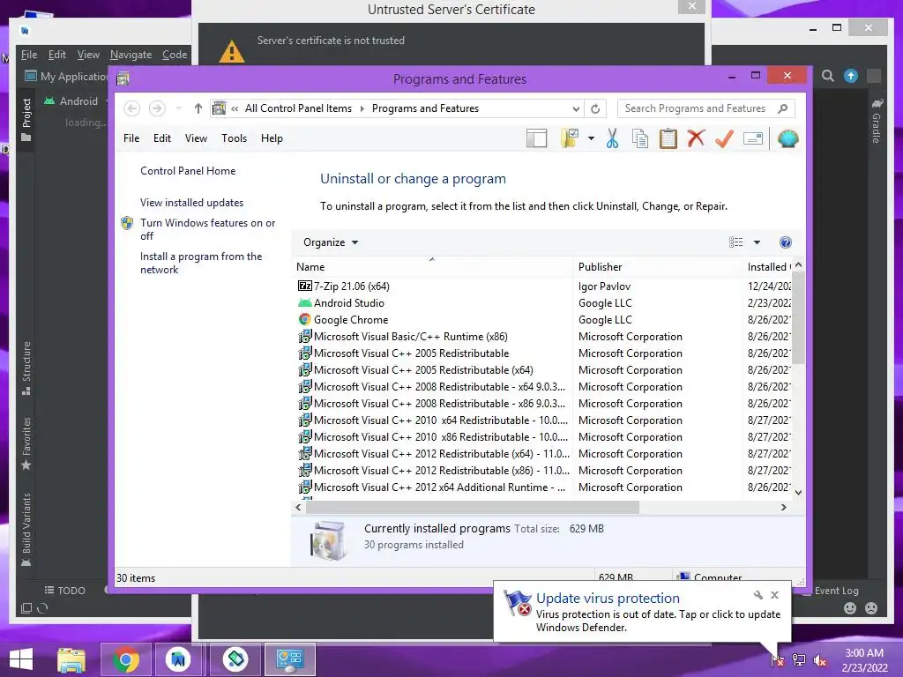Click Turn Windows features on or off

point(207,229)
